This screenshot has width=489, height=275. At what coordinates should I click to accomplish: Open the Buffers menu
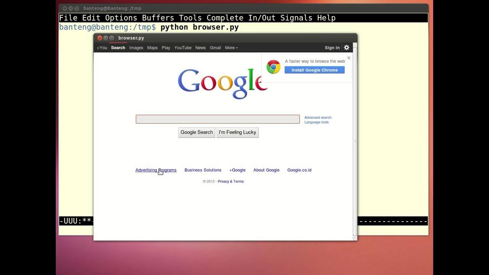[158, 18]
